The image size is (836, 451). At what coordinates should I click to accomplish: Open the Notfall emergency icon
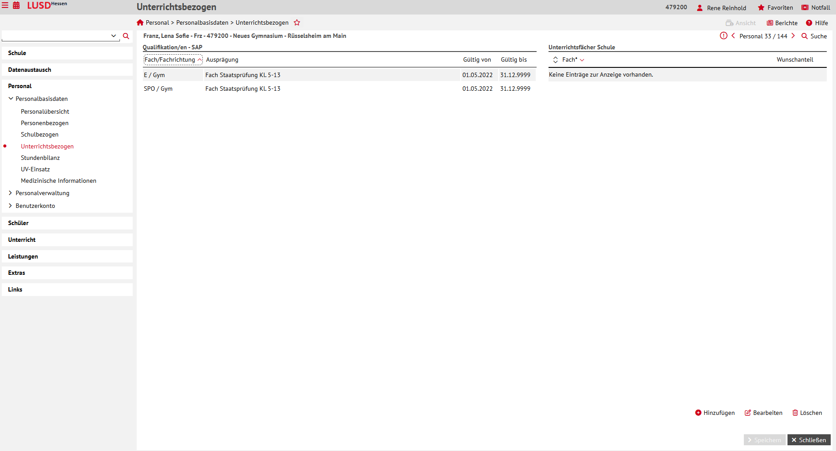point(805,7)
